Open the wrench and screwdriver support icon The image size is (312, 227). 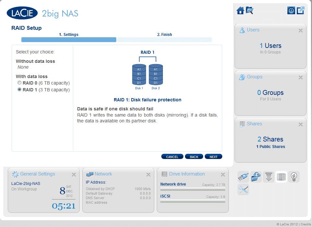point(243,189)
